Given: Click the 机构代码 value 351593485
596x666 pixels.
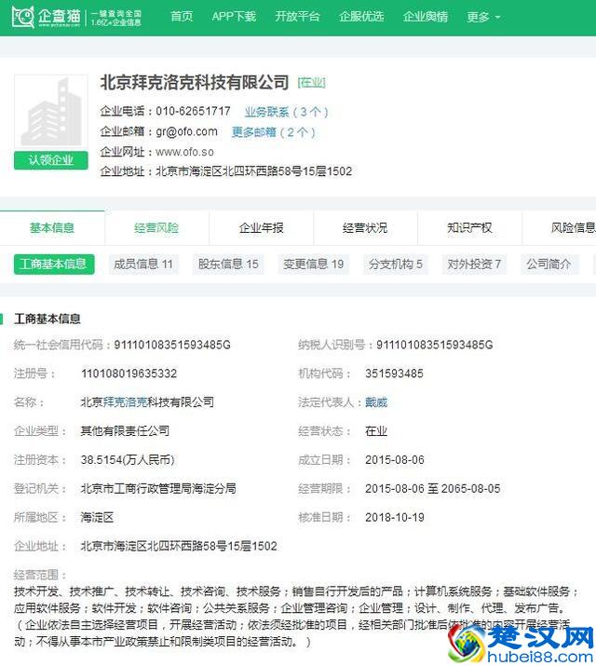Looking at the screenshot, I should click(x=394, y=374).
